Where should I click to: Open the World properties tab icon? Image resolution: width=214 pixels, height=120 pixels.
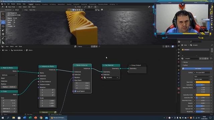179,62
